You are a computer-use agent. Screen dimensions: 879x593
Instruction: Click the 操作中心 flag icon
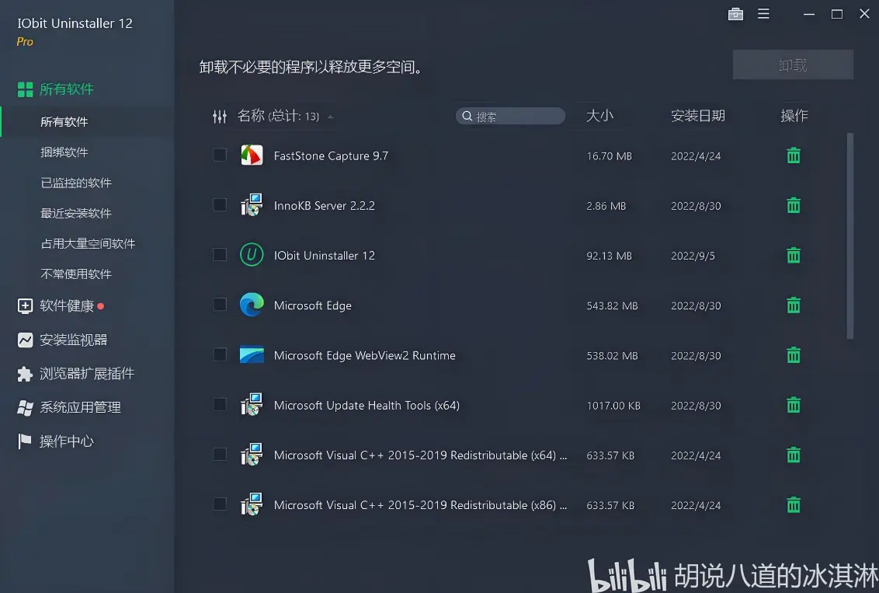[25, 441]
